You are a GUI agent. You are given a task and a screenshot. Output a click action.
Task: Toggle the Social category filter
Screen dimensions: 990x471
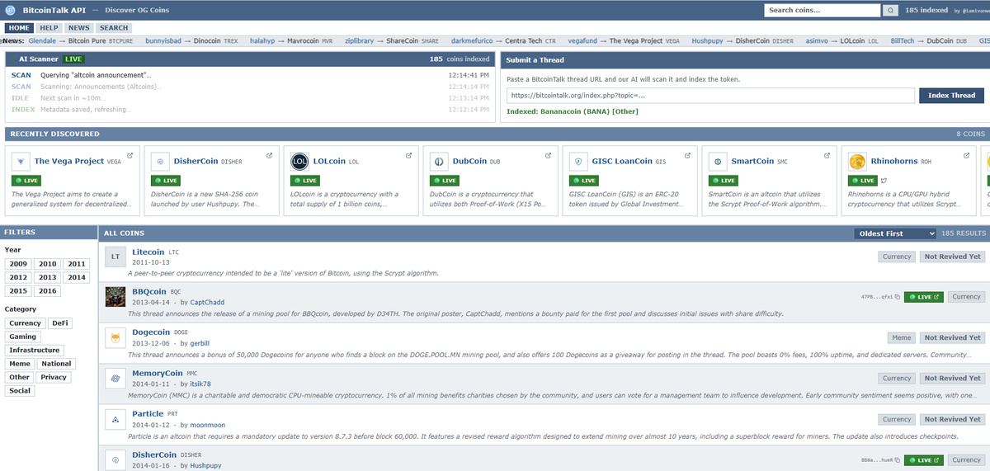click(20, 391)
